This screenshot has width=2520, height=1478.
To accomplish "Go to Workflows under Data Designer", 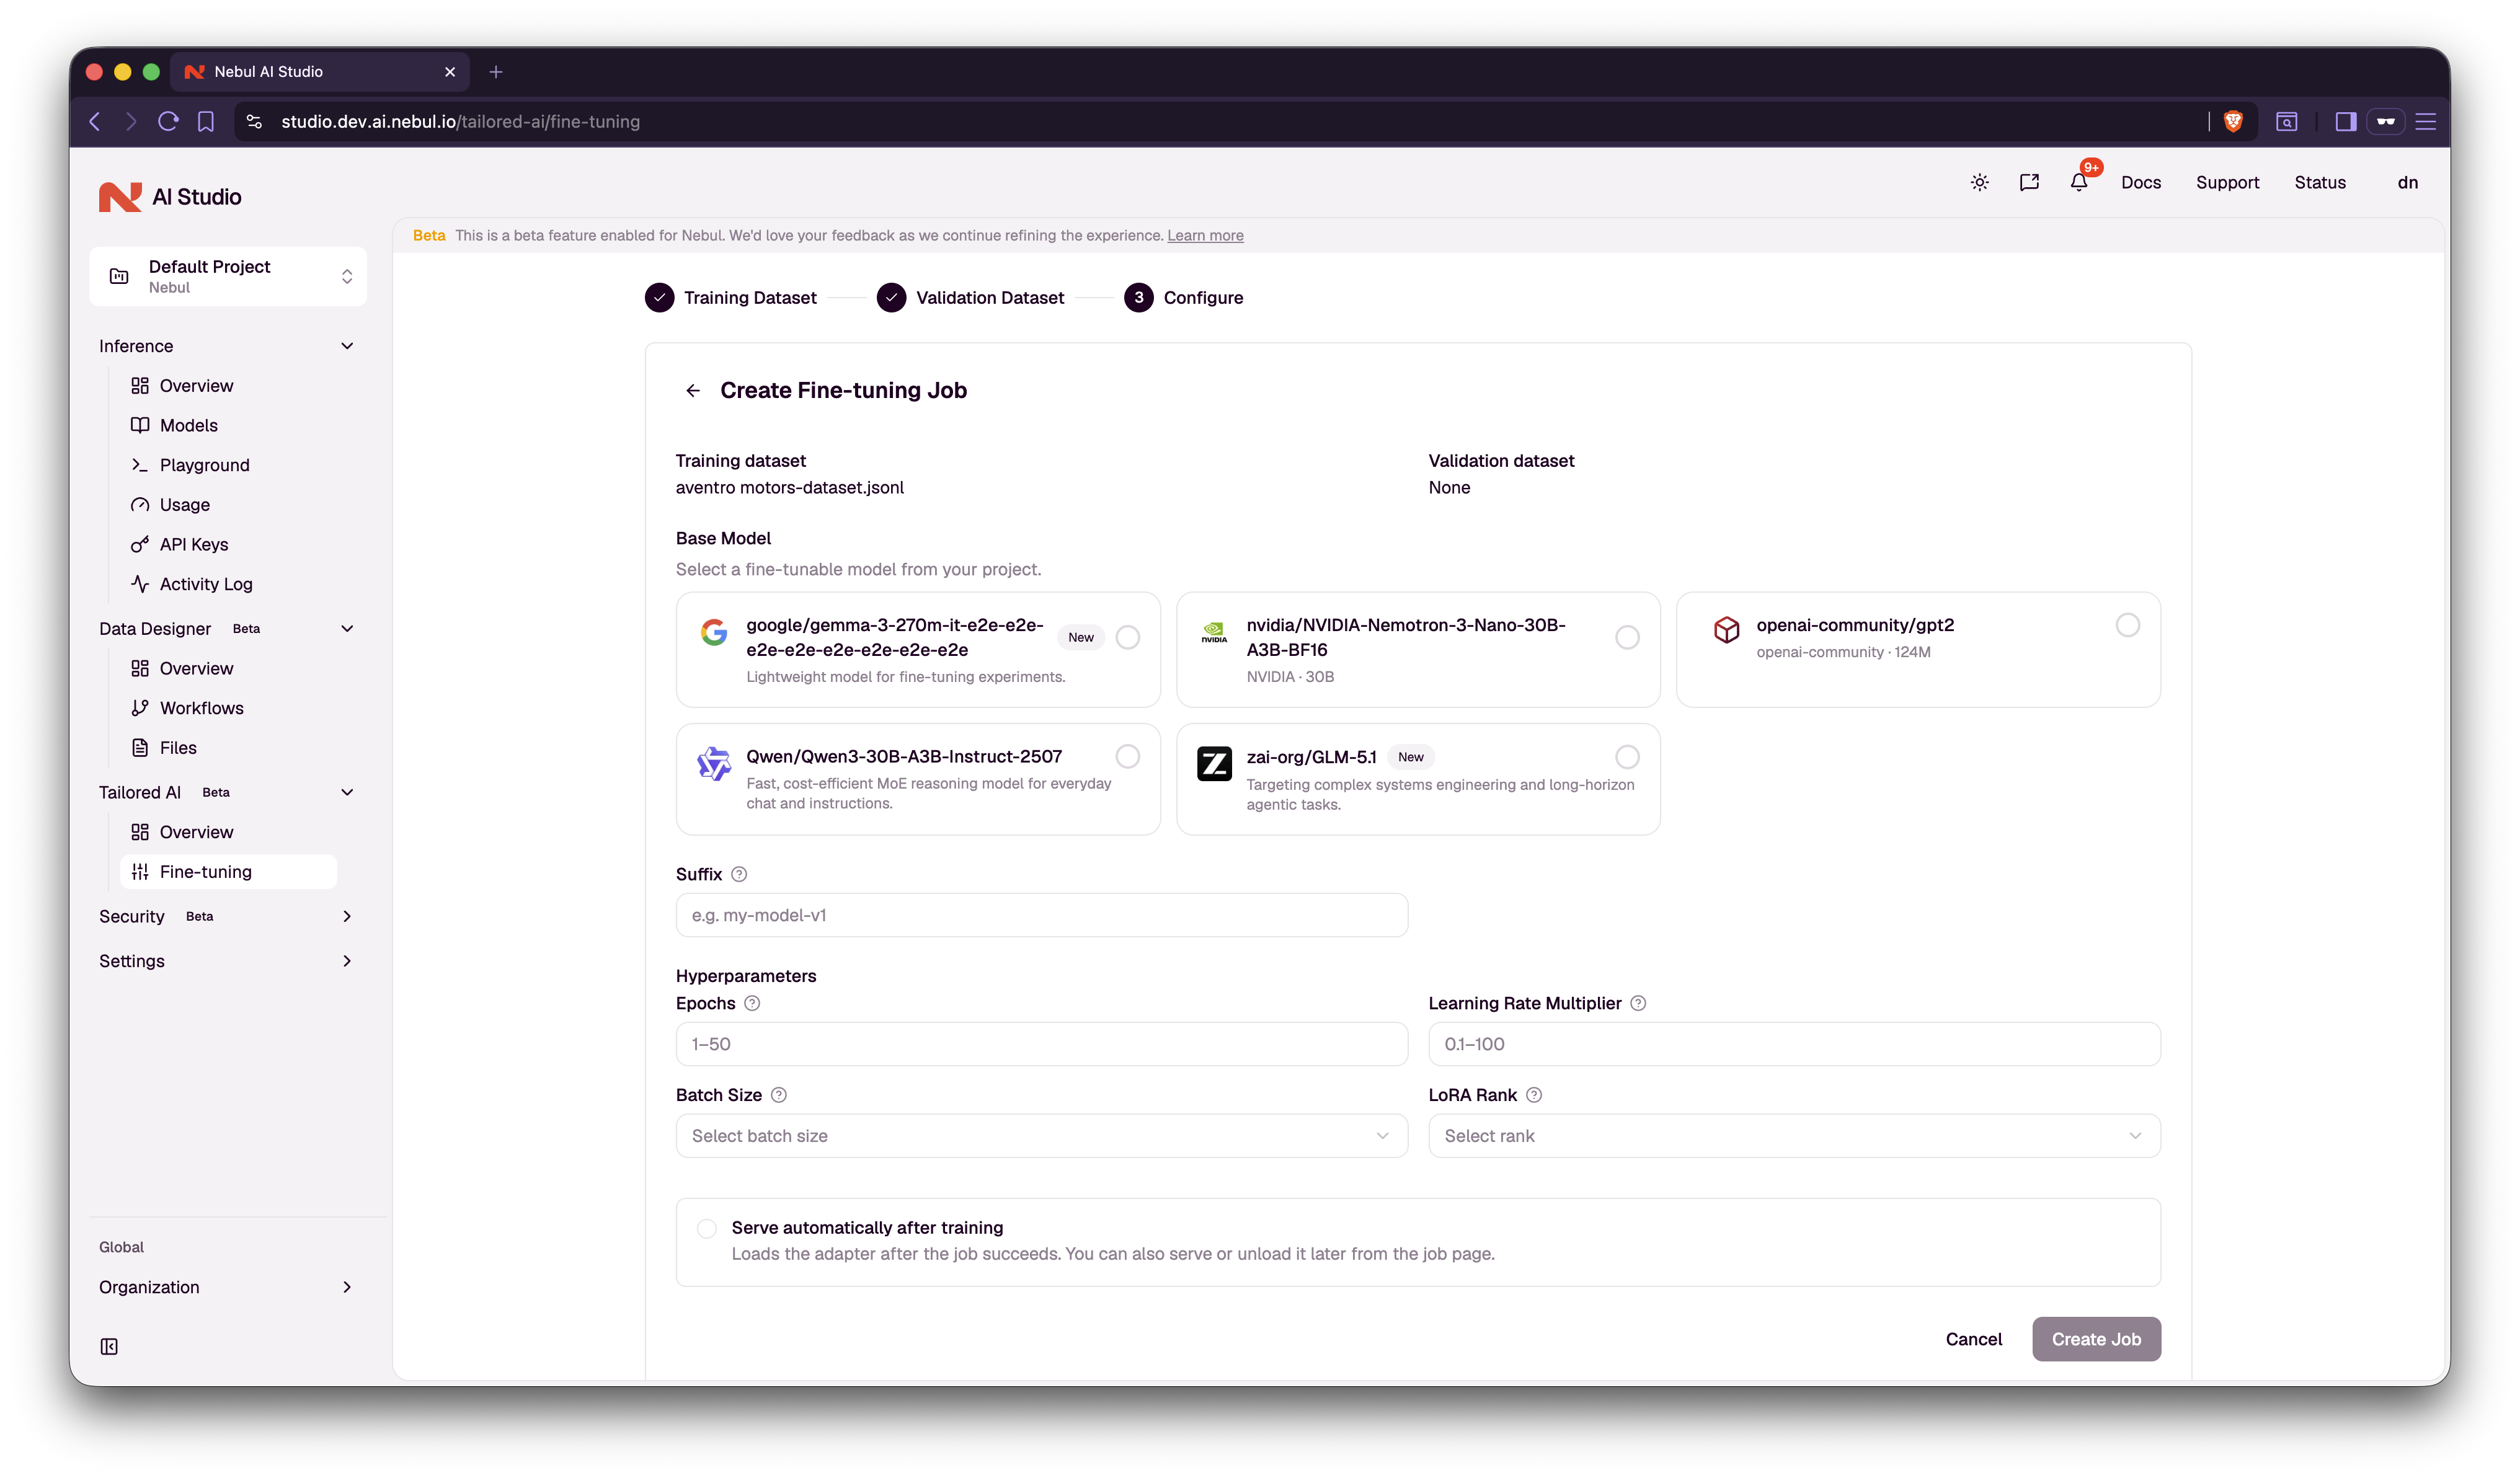I will pyautogui.click(x=201, y=708).
